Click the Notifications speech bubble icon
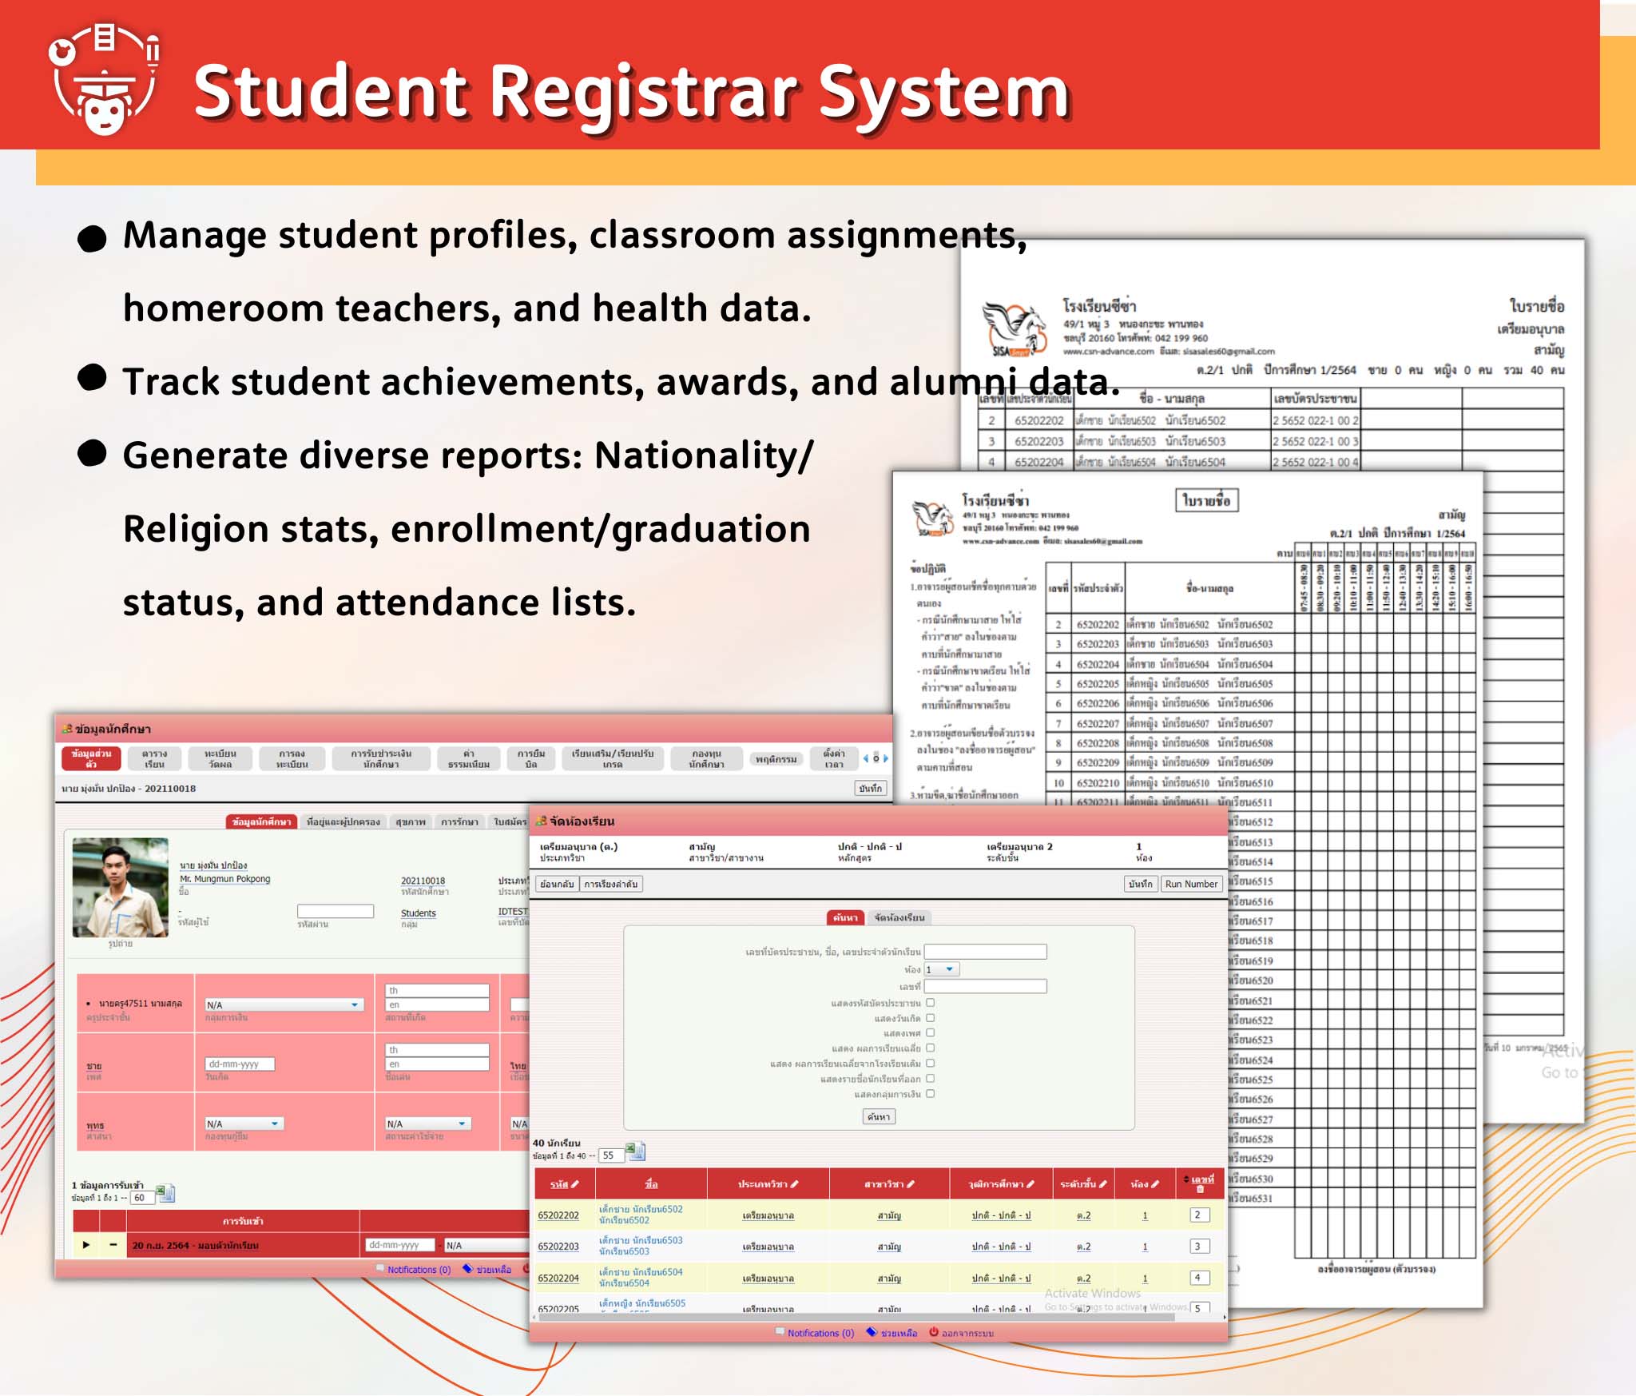Image resolution: width=1636 pixels, height=1396 pixels. point(780,1331)
